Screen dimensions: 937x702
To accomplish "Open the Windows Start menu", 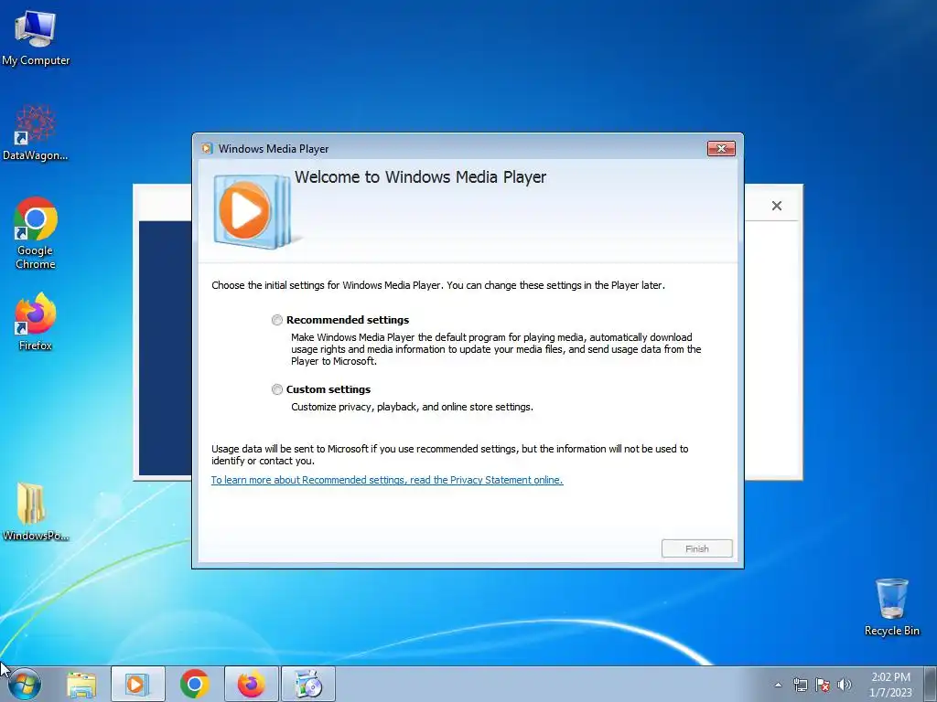I will pyautogui.click(x=25, y=684).
